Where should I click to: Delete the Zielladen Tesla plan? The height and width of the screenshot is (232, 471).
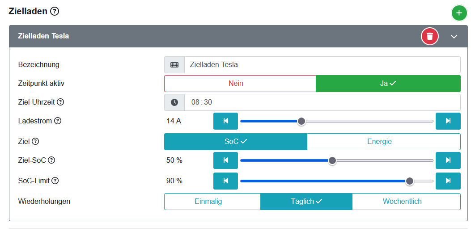pos(430,36)
